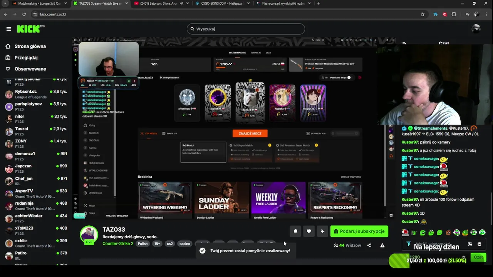Image resolution: width=493 pixels, height=277 pixels.
Task: Click Sunday Ladder thumbnail in stream video
Action: click(x=221, y=198)
